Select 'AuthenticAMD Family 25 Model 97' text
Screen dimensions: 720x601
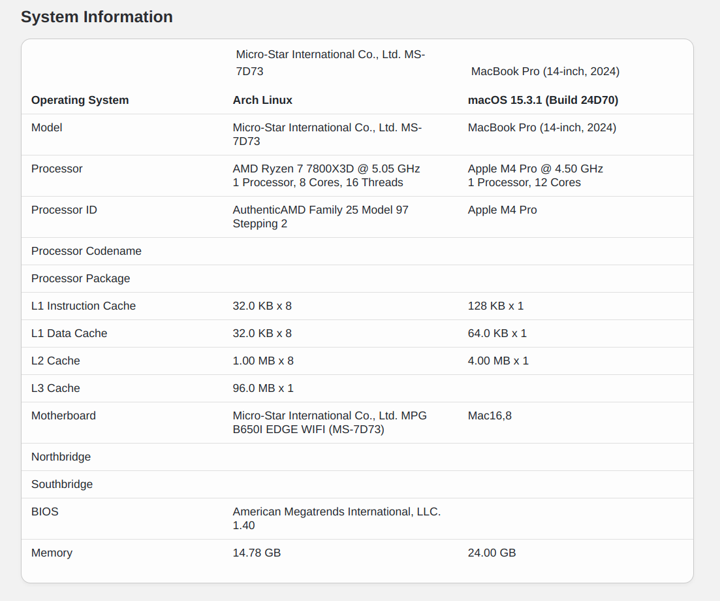coord(321,210)
